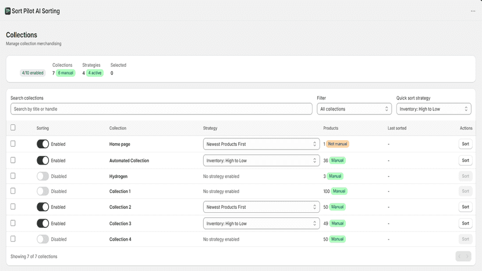Screen dimensions: 482x271
Task: Select the Collection 4 name
Action: (x=120, y=239)
